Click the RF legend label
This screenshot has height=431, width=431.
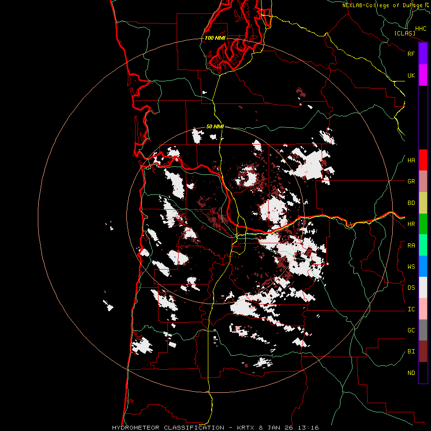click(411, 54)
